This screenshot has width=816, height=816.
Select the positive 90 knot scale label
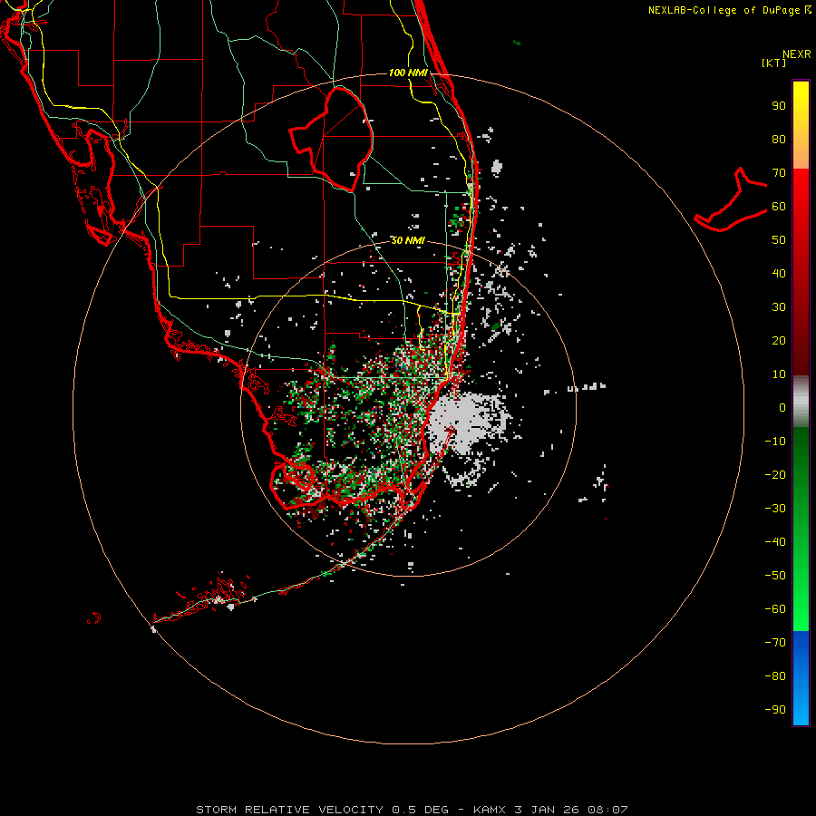[x=779, y=106]
